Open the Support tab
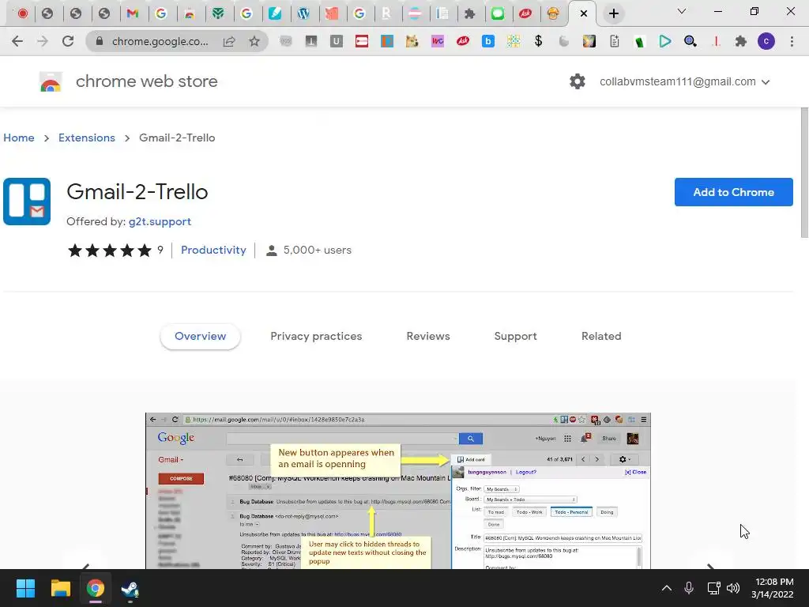 tap(515, 336)
